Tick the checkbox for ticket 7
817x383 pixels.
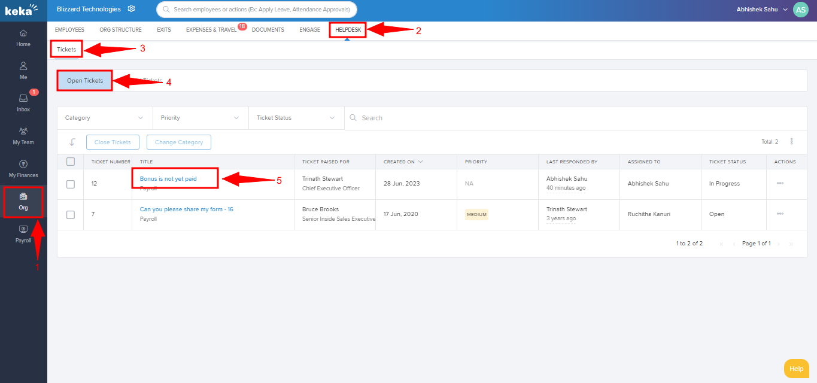(71, 215)
